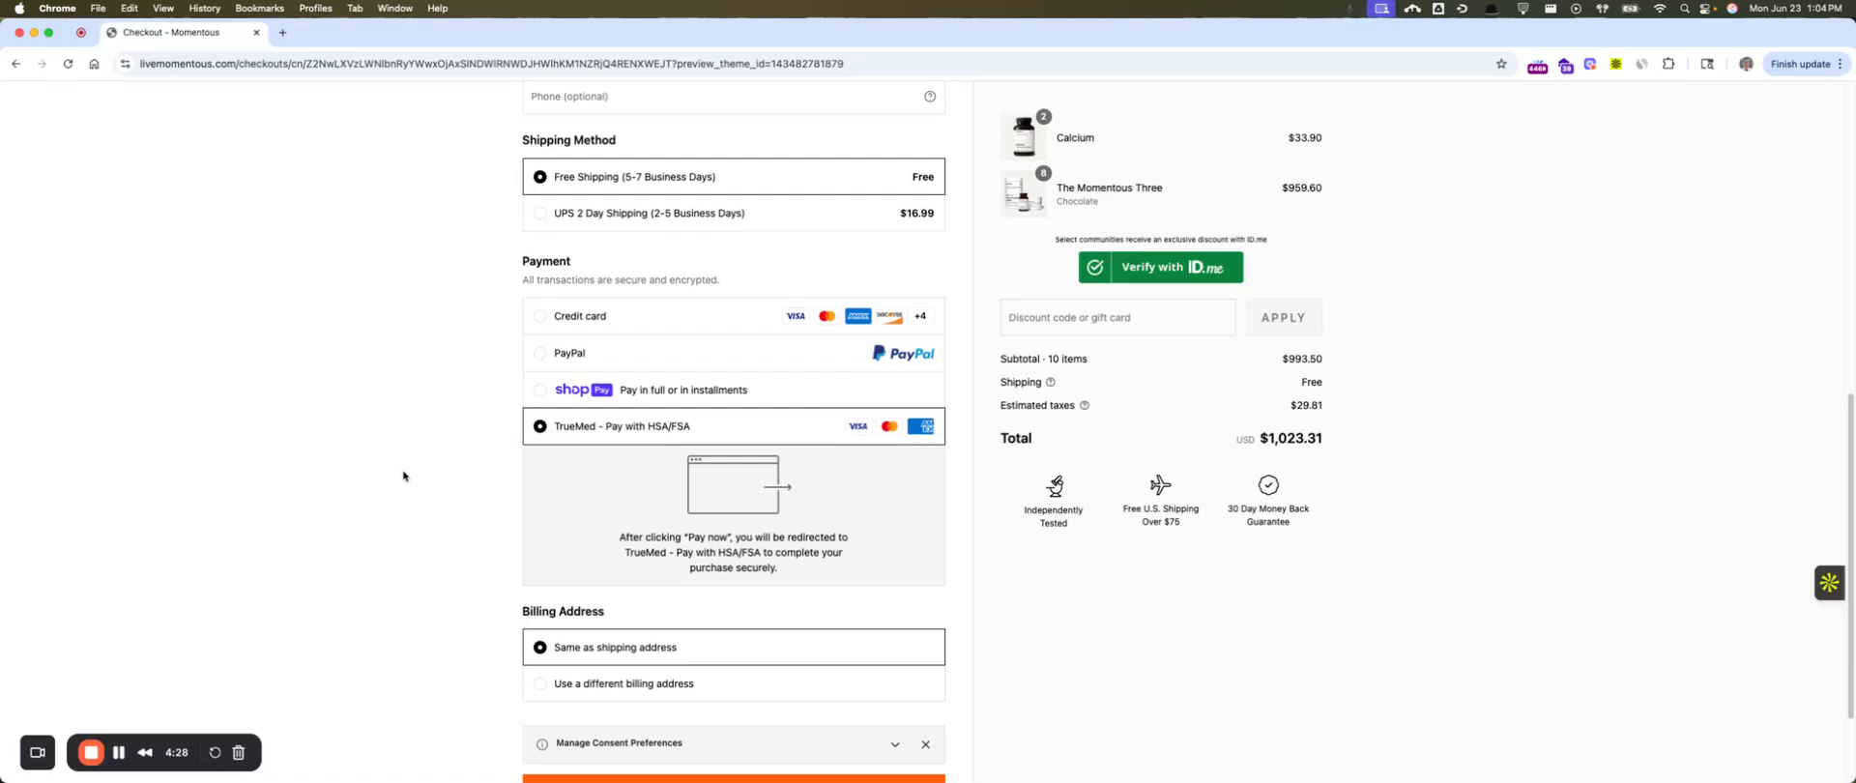Click the Subtotal · 10 items label
This screenshot has width=1856, height=783.
pyautogui.click(x=1043, y=359)
